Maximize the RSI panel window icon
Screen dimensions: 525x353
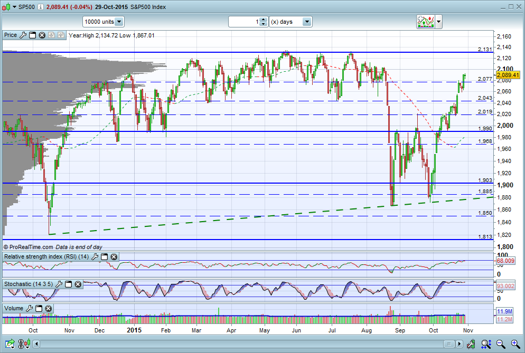[x=105, y=256]
